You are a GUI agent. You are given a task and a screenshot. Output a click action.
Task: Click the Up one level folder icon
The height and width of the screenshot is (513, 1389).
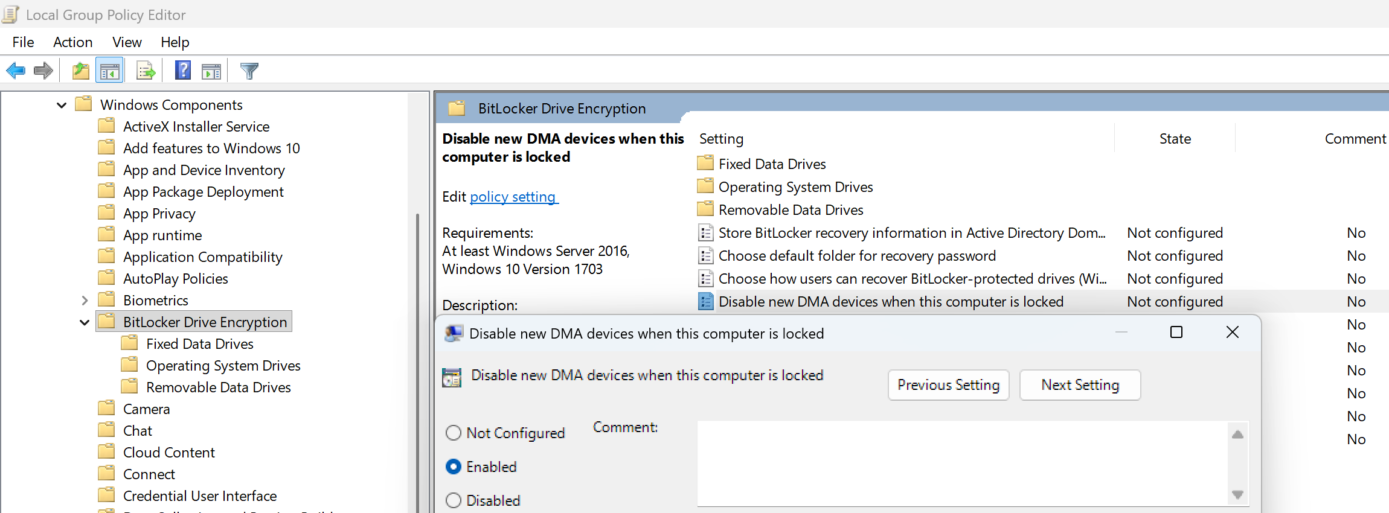(x=81, y=71)
